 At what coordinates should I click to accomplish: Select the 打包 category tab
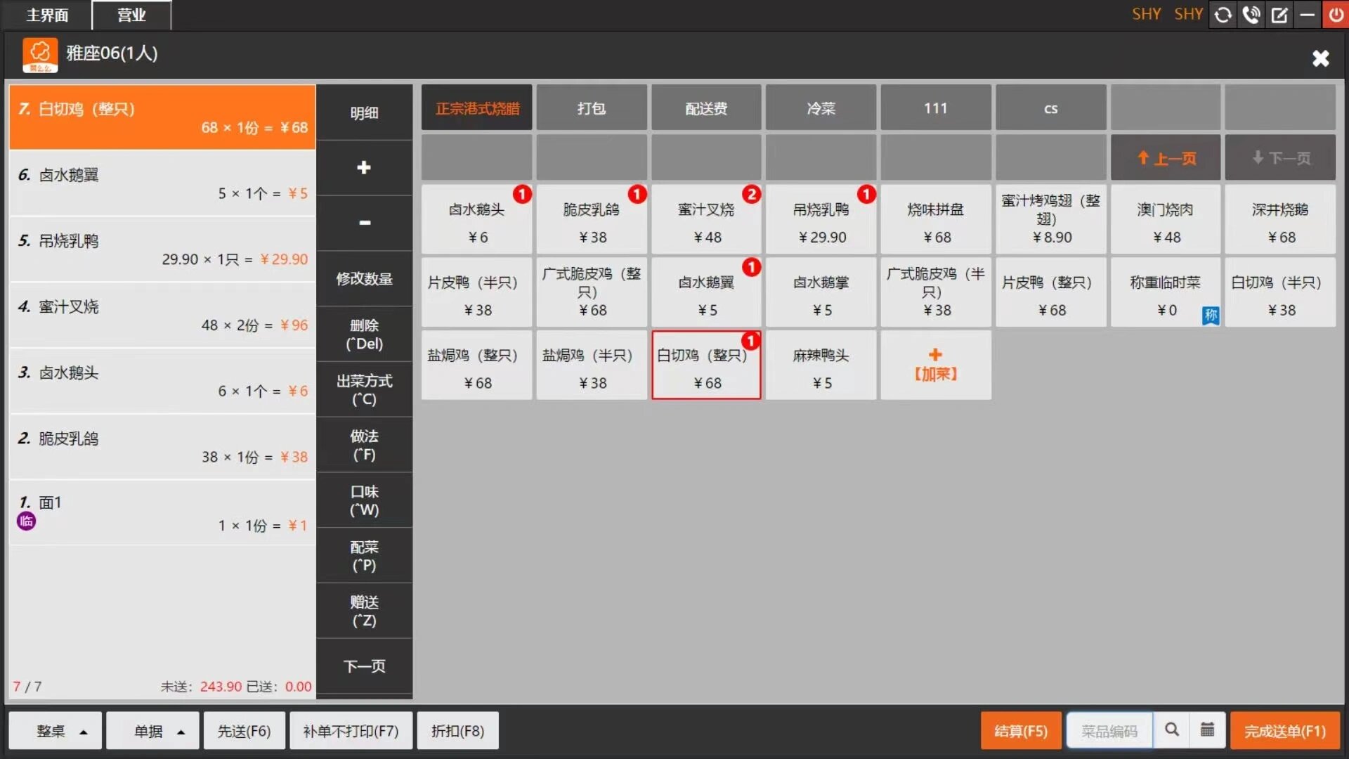(x=591, y=108)
